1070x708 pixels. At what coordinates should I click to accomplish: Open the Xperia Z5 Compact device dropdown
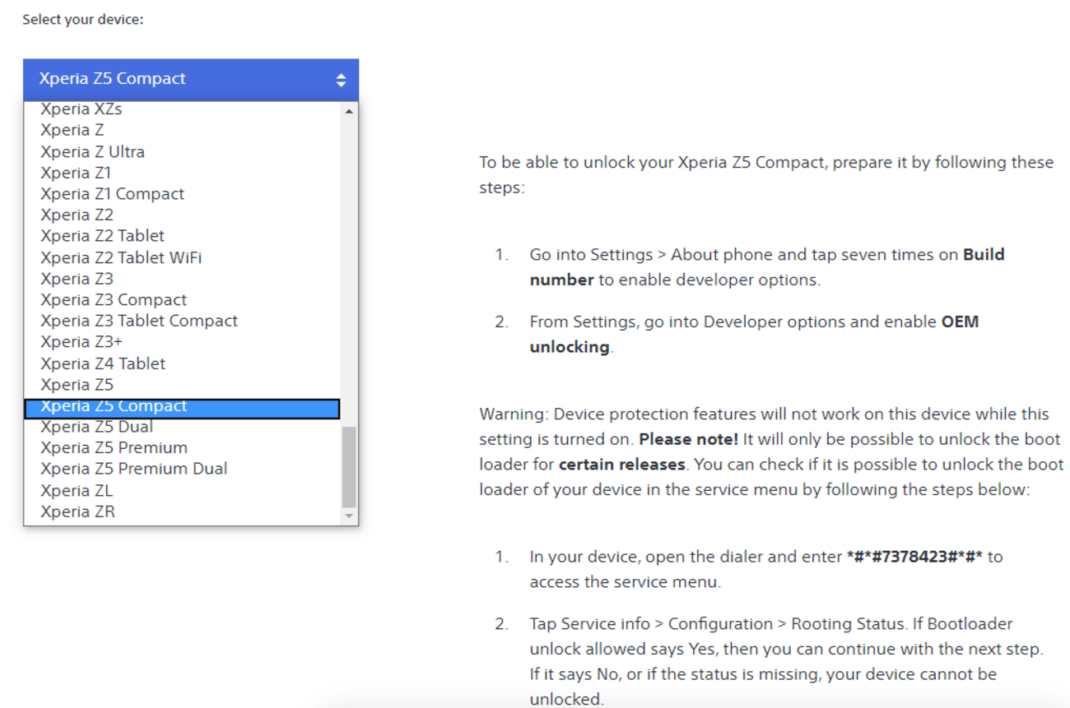coord(191,80)
